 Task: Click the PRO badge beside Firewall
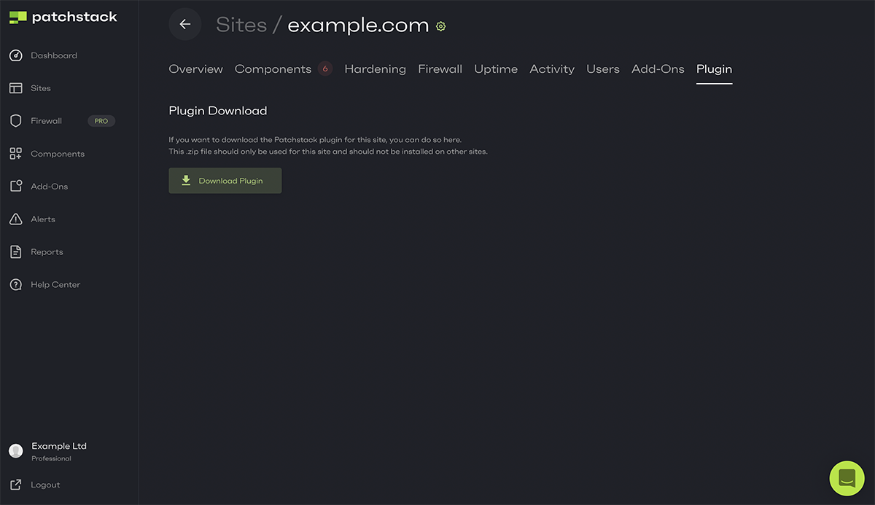click(x=101, y=121)
